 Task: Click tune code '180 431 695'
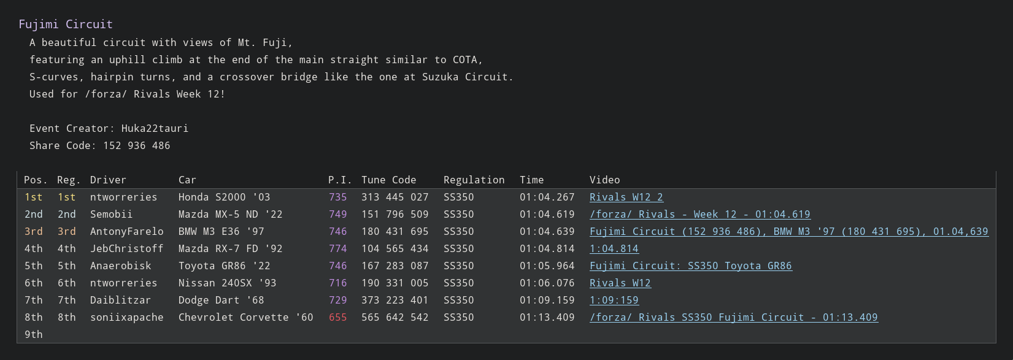pyautogui.click(x=395, y=231)
